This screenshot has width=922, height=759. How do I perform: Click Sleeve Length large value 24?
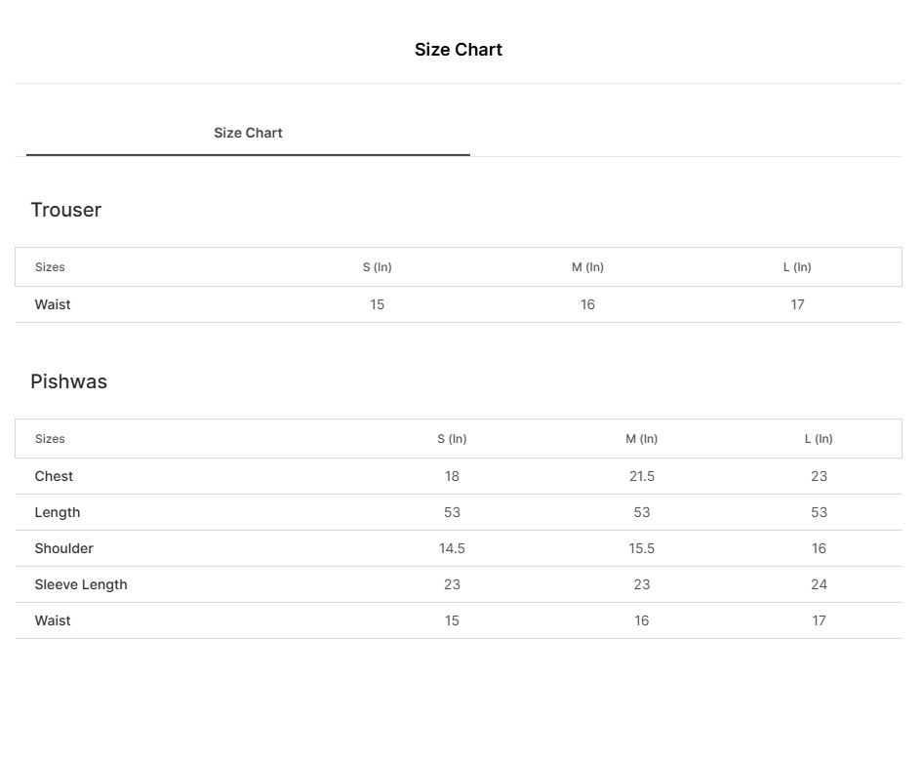click(x=819, y=584)
